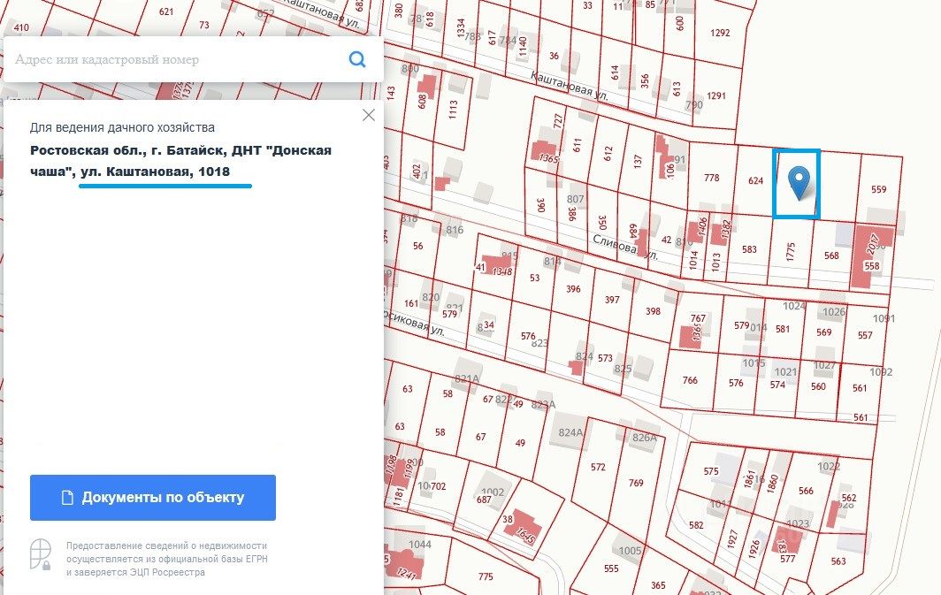The width and height of the screenshot is (941, 595).
Task: Click the red building labeled 2017
Action: [x=872, y=255]
